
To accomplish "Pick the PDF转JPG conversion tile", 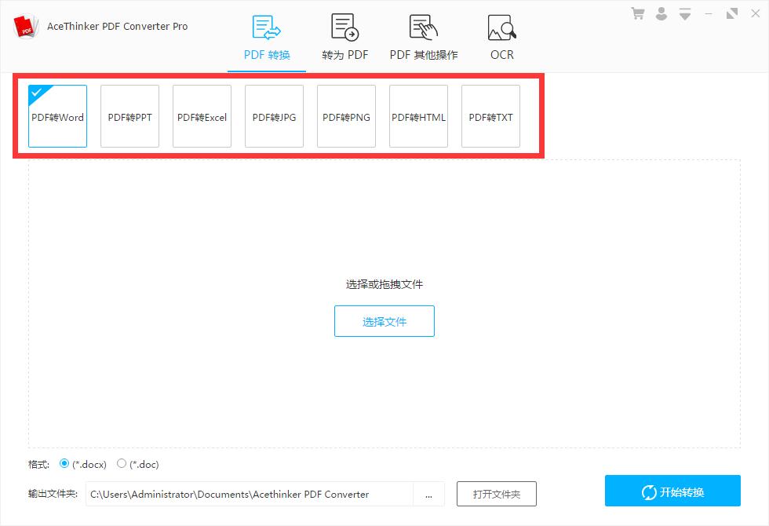I will point(274,116).
